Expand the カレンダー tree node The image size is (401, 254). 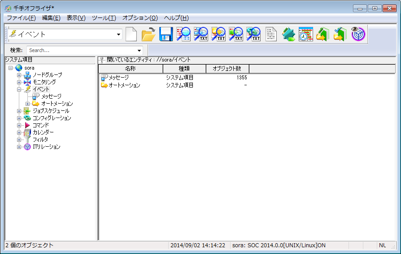19,132
